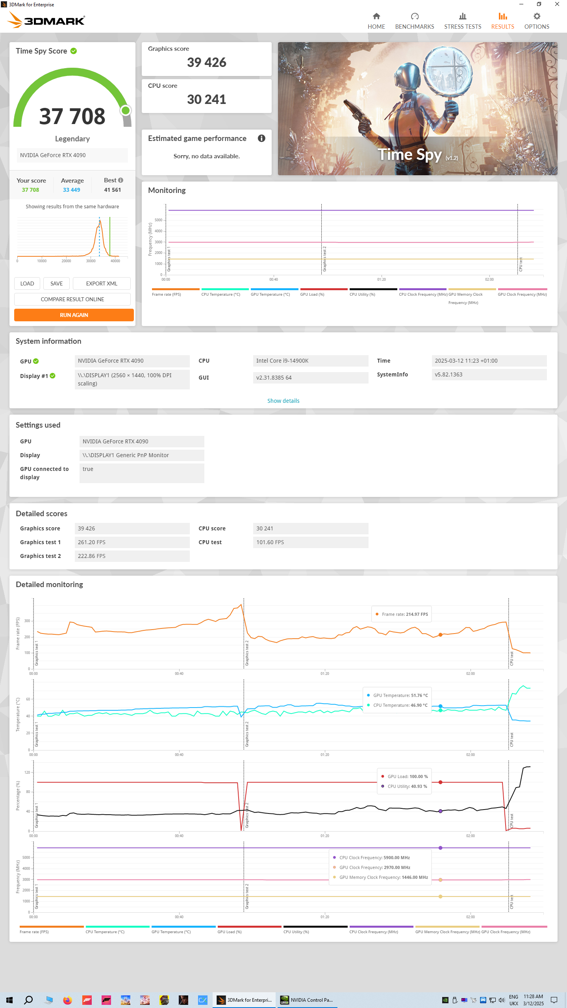The image size is (567, 1008).
Task: Click EXPORT XML button
Action: [102, 283]
